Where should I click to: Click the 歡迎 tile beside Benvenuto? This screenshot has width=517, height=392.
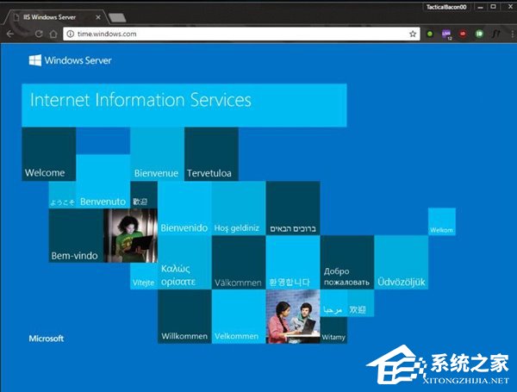144,195
